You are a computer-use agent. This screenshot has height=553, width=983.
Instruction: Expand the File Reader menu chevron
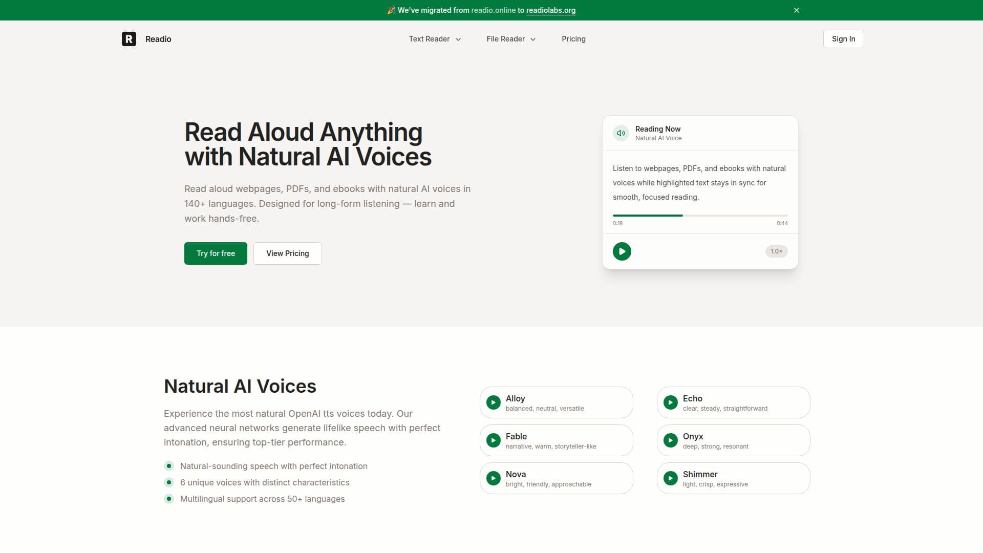pyautogui.click(x=533, y=39)
